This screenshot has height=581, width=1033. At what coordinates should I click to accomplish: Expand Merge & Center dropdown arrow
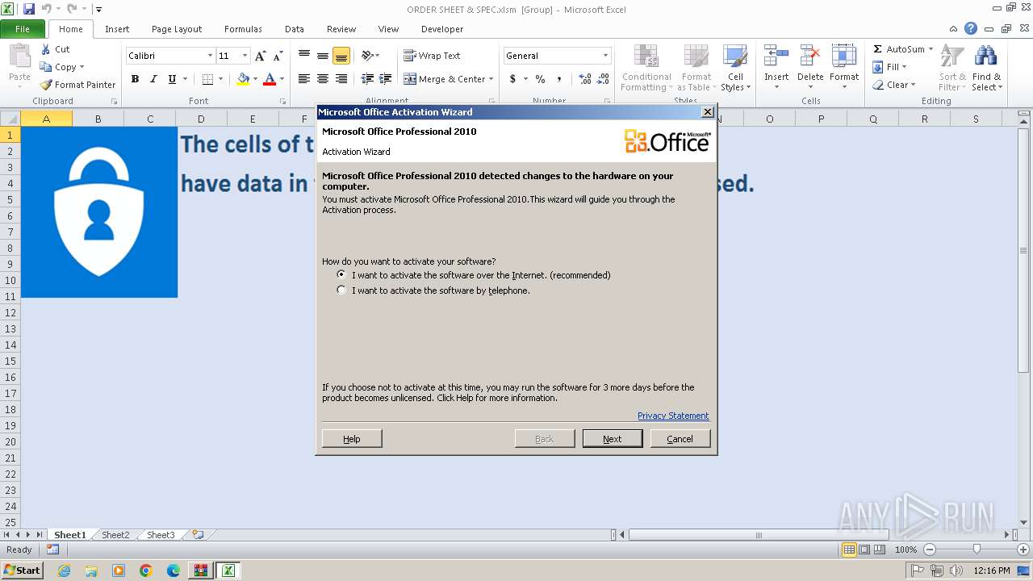click(492, 79)
